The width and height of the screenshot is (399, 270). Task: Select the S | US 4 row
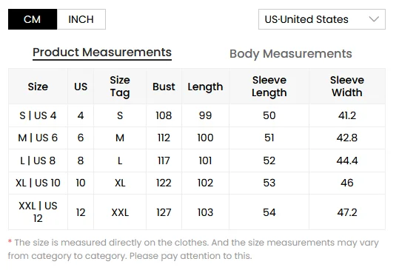click(x=197, y=115)
